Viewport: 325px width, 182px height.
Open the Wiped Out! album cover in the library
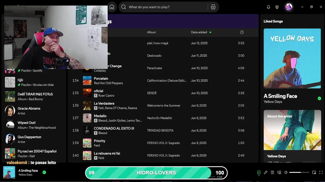(x=10, y=125)
